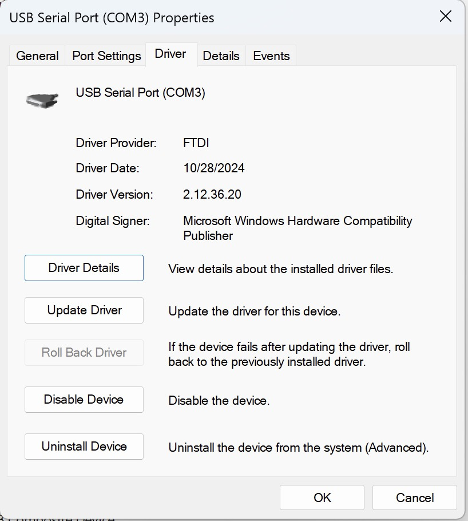Close the Properties dialog with the X

click(445, 16)
